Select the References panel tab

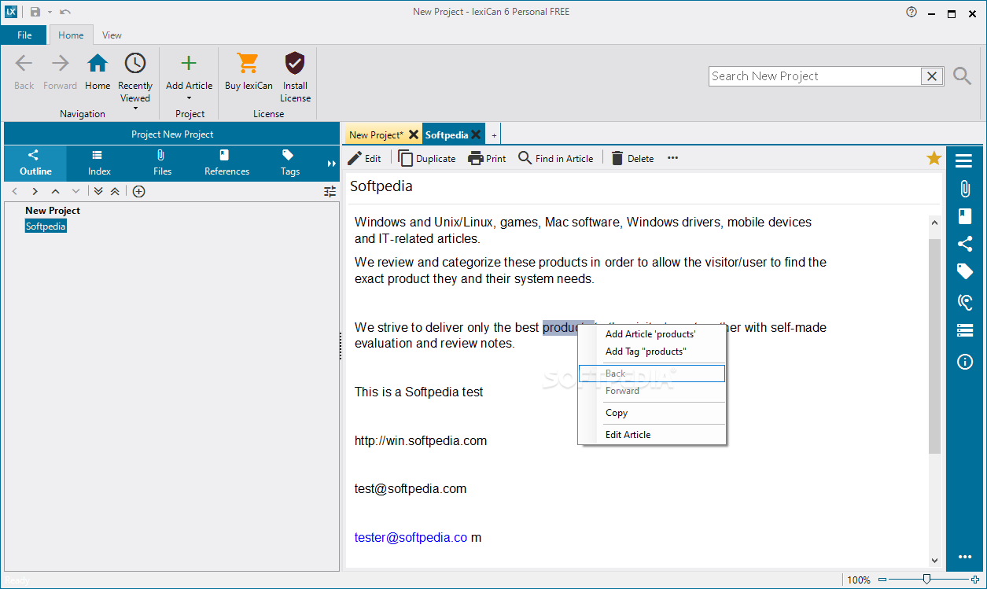point(226,163)
